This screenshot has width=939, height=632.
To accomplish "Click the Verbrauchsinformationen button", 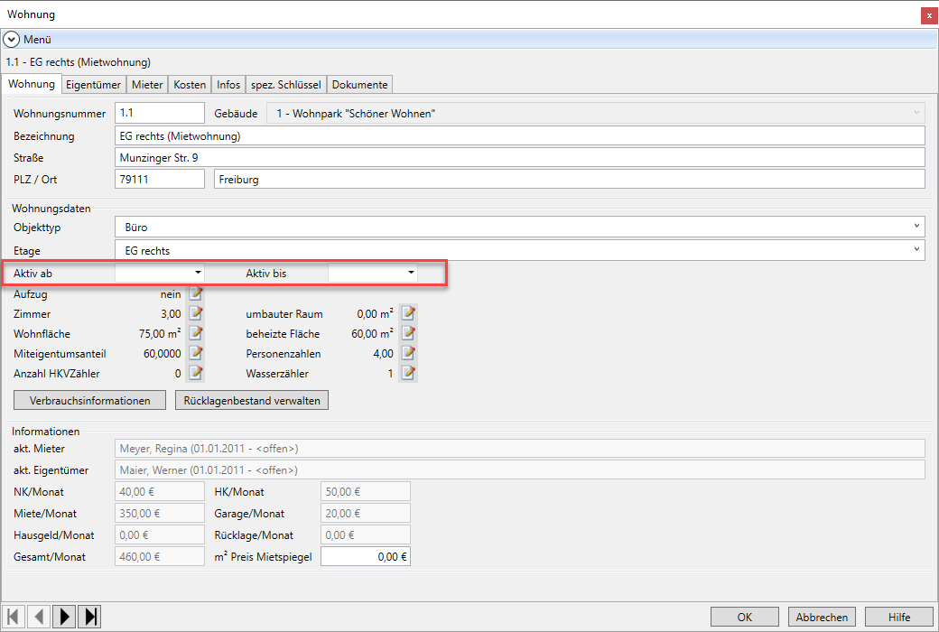I will (89, 400).
